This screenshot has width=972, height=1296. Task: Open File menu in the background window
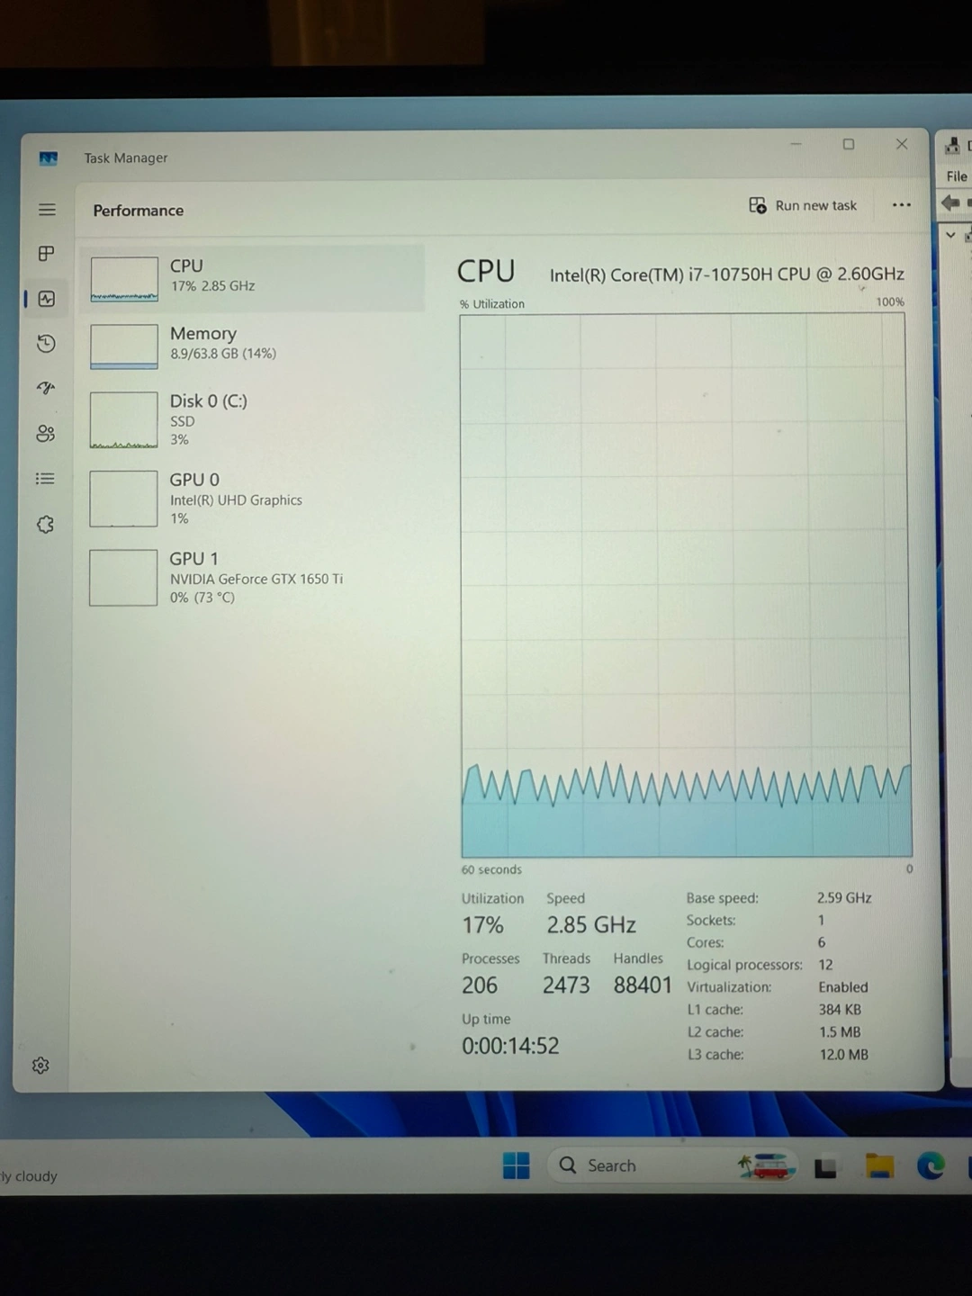click(x=957, y=176)
